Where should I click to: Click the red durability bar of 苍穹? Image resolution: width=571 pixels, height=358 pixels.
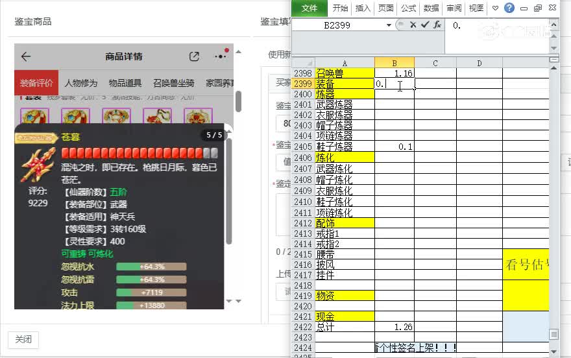pyautogui.click(x=140, y=153)
